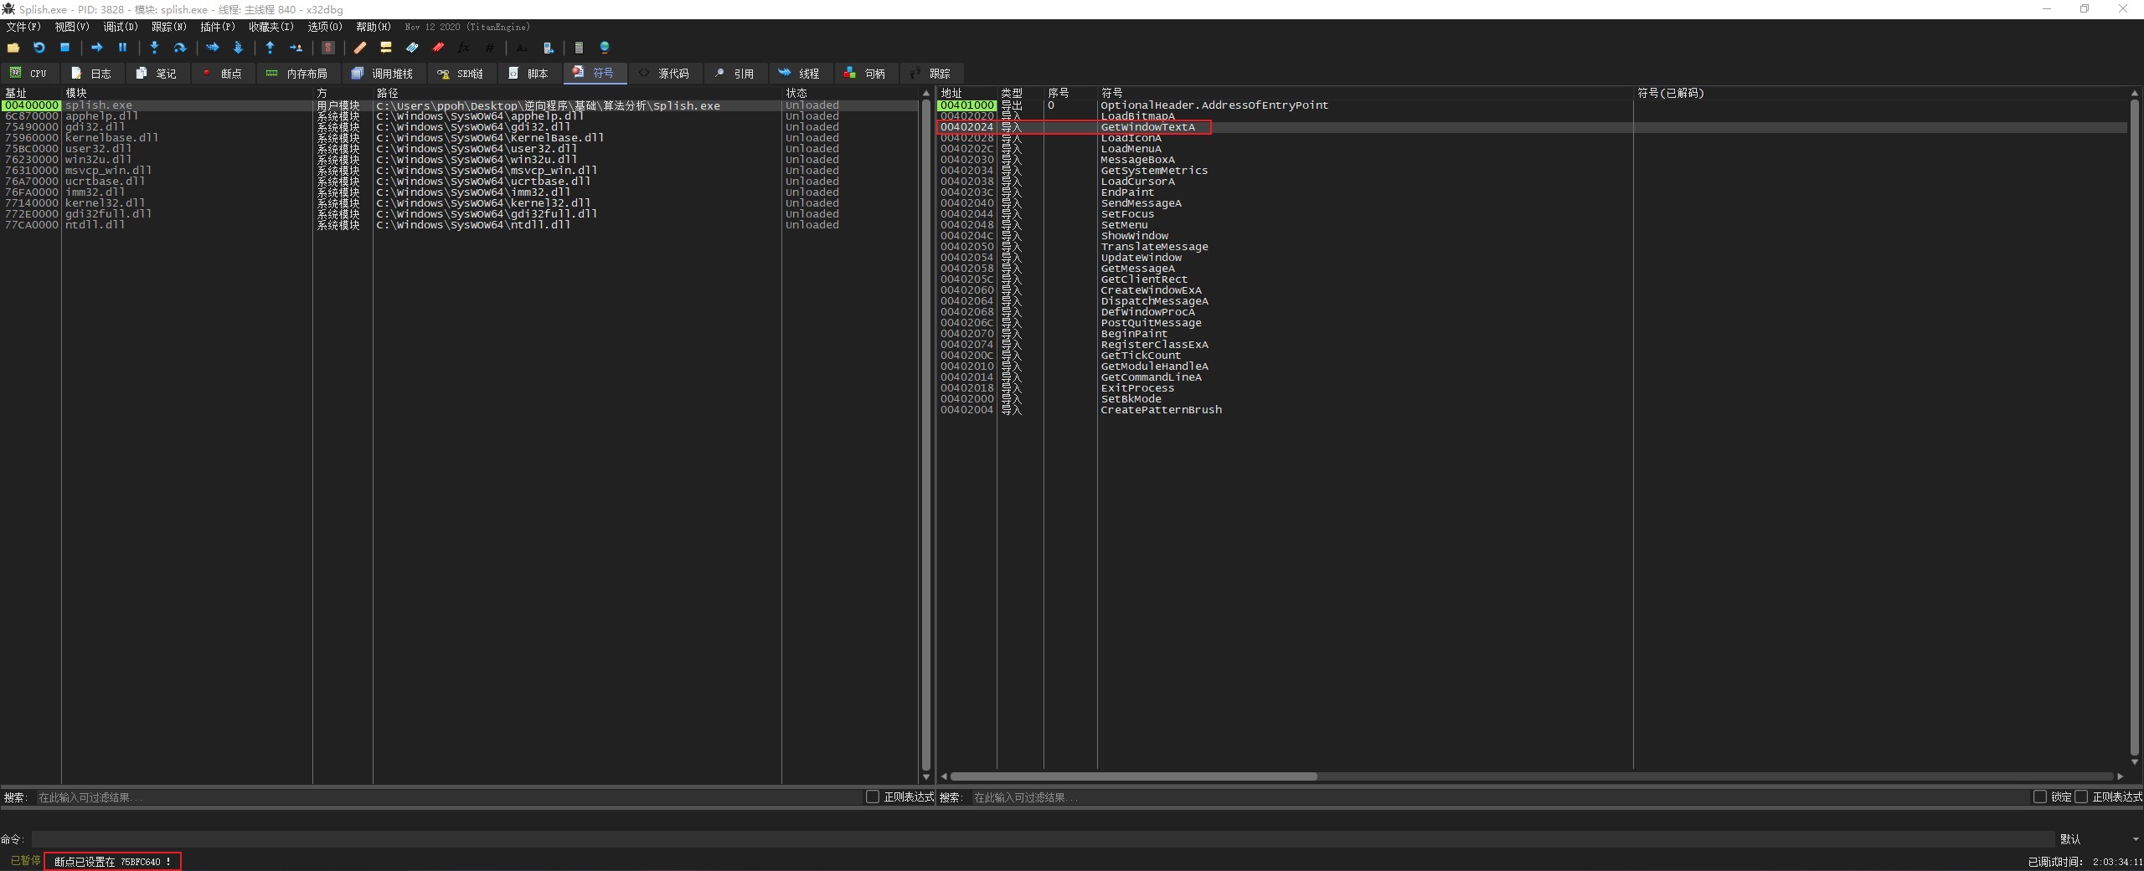The image size is (2144, 871).
Task: Switch to the CPU tab
Action: 28,74
